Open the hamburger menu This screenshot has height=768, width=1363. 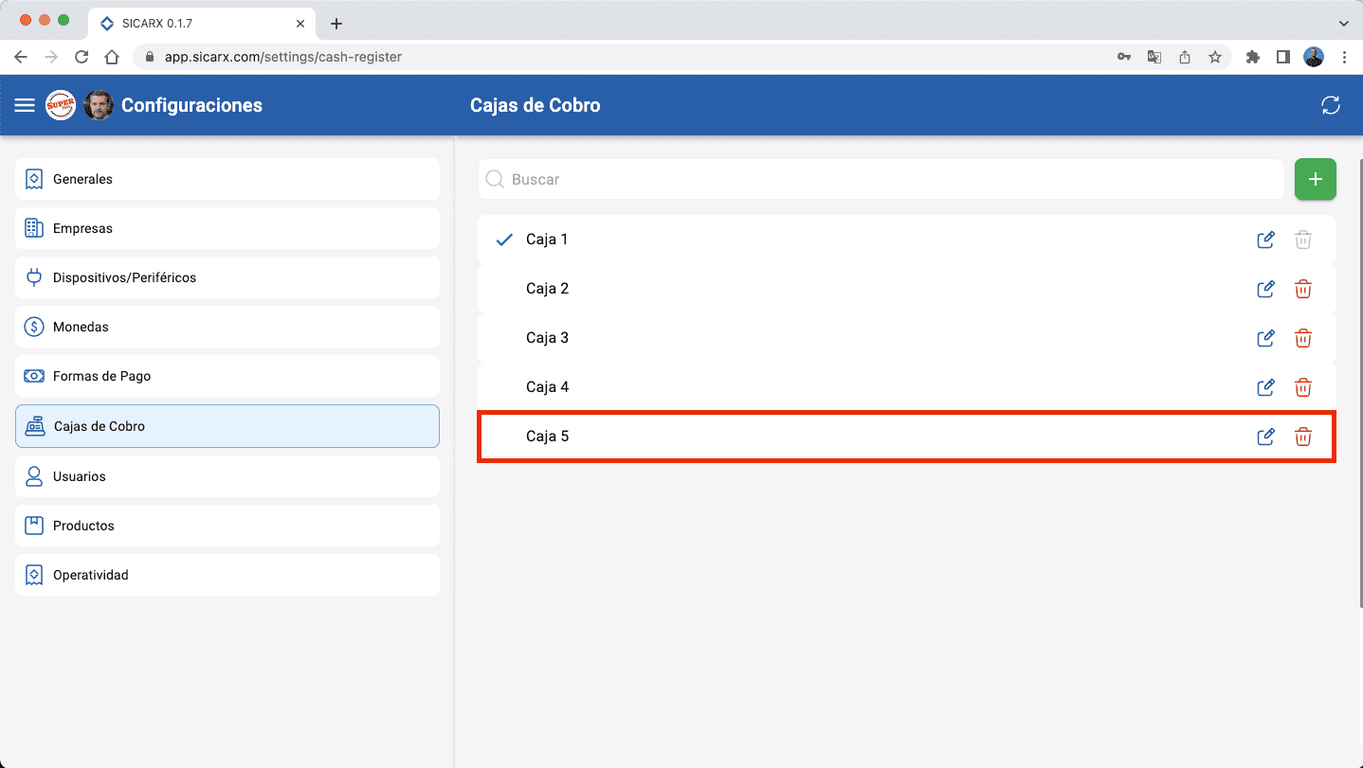coord(24,105)
